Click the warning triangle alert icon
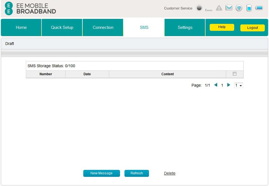 click(219, 8)
